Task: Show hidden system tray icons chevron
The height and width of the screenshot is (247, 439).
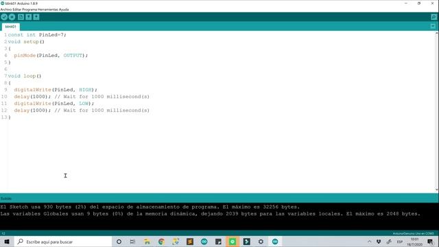Action: click(369, 242)
